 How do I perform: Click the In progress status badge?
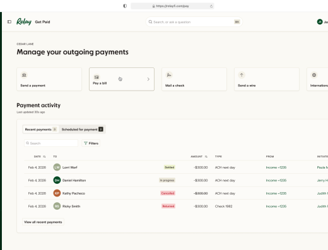167,180
